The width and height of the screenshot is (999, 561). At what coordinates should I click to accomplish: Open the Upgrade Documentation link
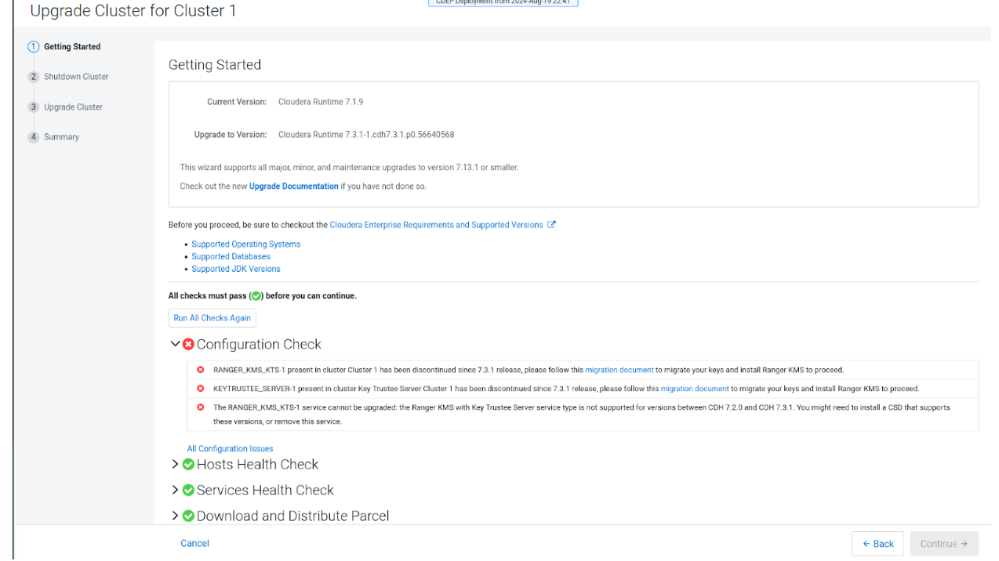pos(293,186)
